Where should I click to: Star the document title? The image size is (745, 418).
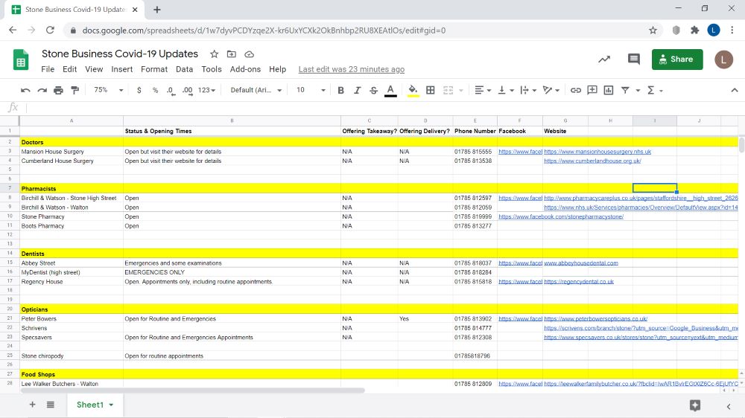pos(215,54)
